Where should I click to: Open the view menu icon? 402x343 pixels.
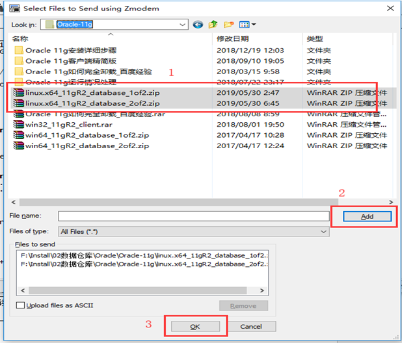click(244, 25)
